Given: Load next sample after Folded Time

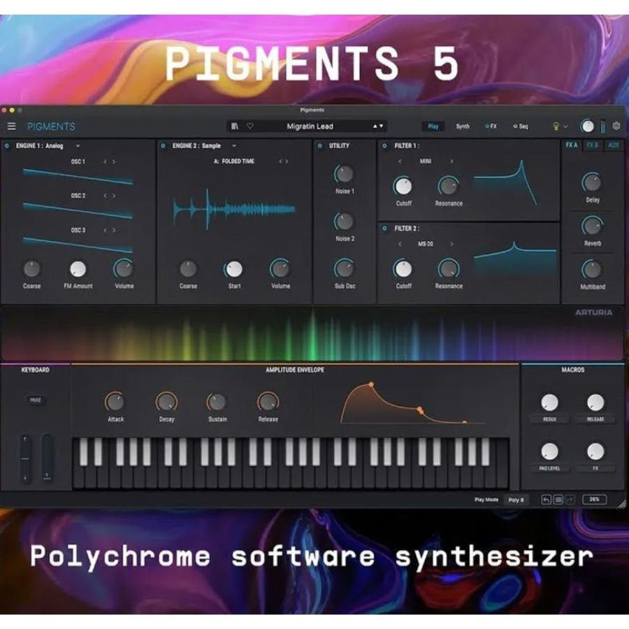Looking at the screenshot, I should tap(287, 161).
